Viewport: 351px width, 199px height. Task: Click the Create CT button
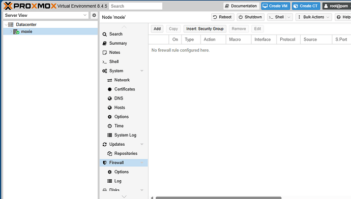point(306,6)
